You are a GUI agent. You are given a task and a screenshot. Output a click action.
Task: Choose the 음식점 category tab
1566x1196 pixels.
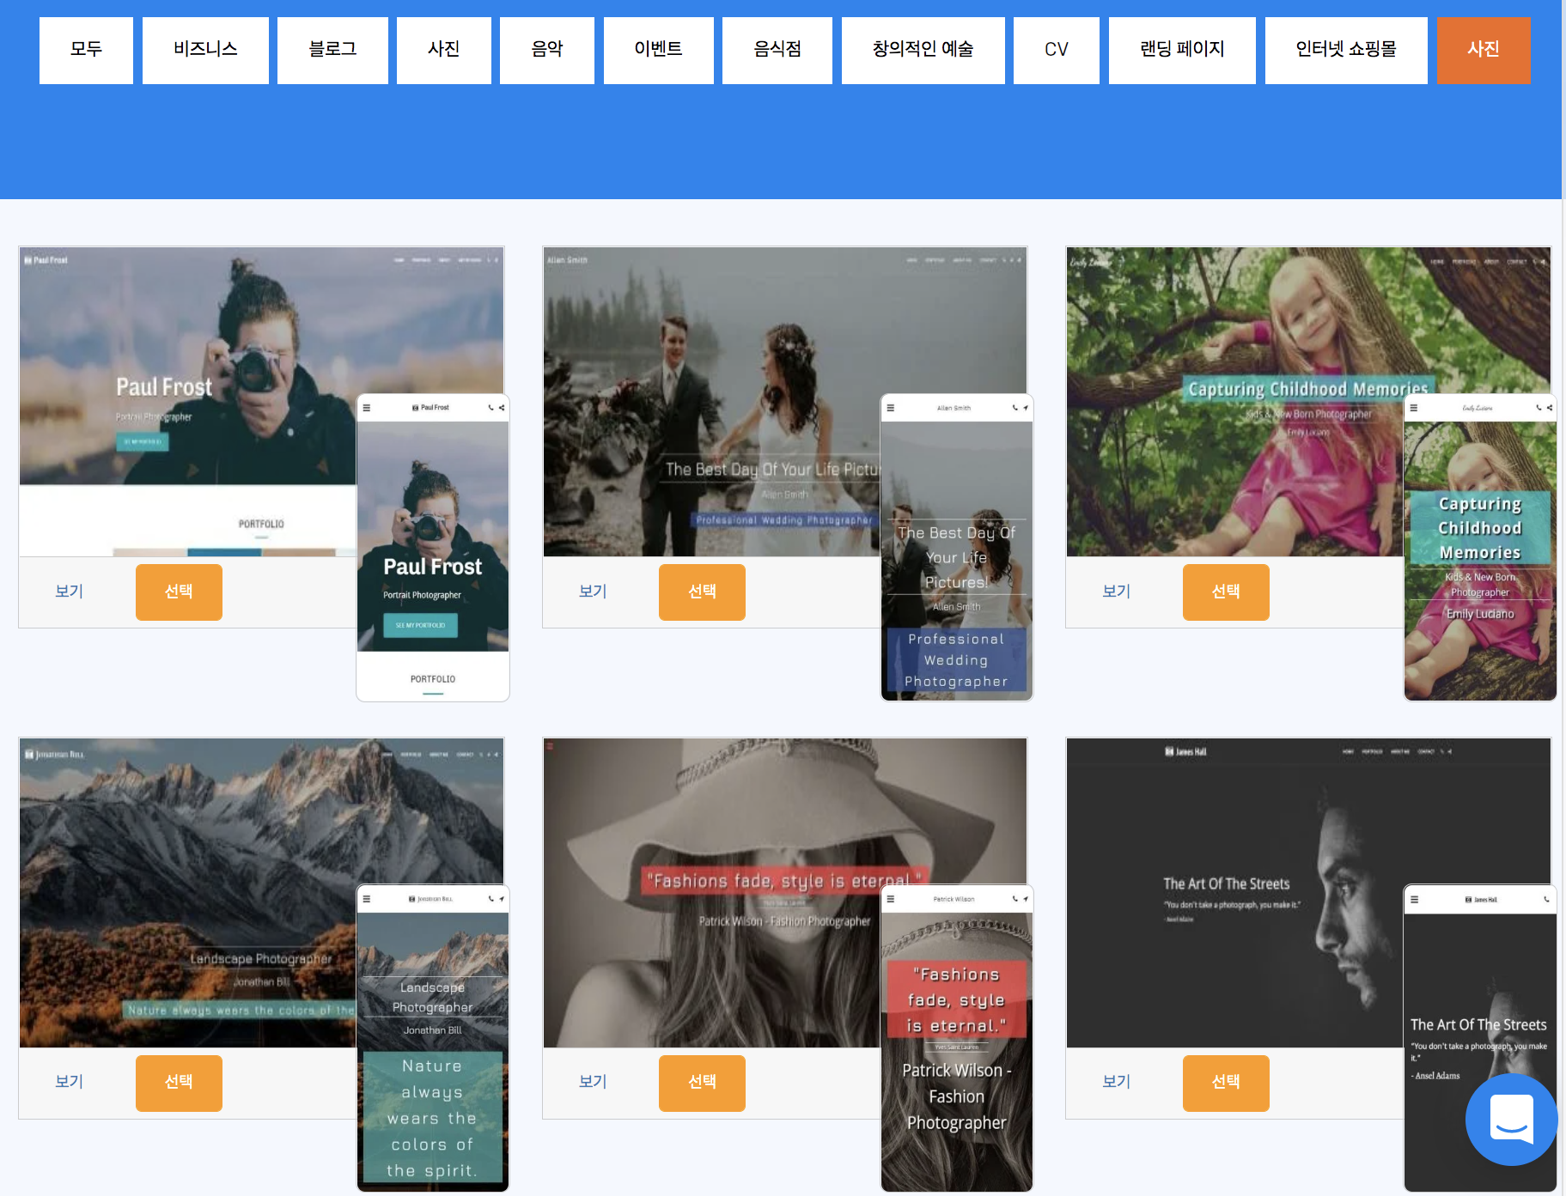(x=777, y=50)
